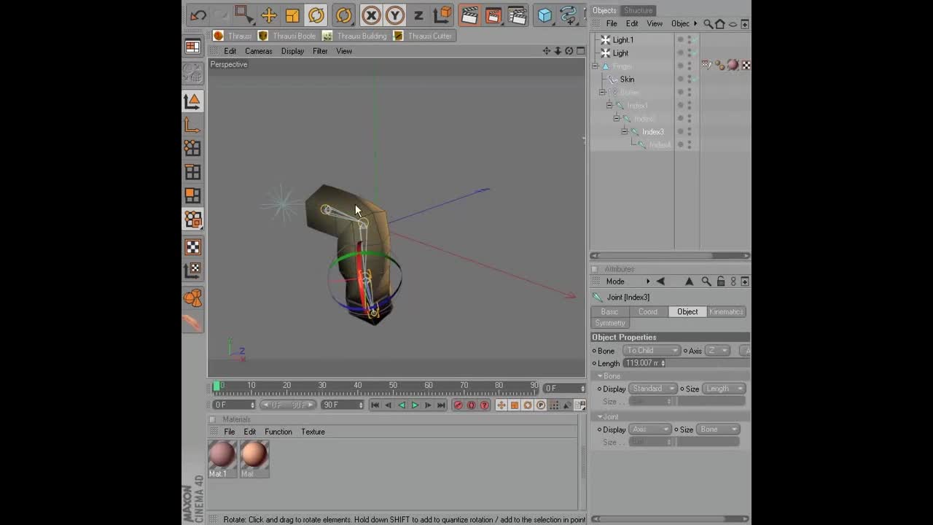933x525 pixels.
Task: Toggle Z axis lock
Action: click(x=418, y=15)
